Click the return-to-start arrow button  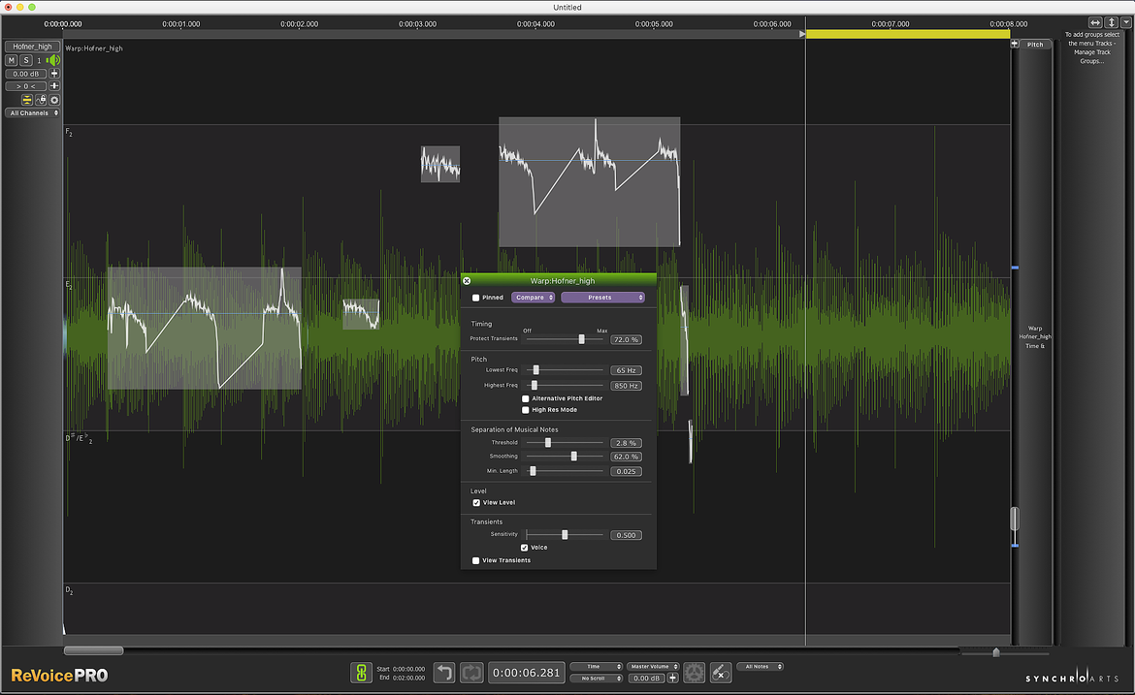[444, 673]
